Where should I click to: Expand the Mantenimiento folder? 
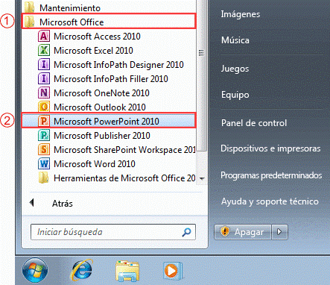click(x=109, y=8)
